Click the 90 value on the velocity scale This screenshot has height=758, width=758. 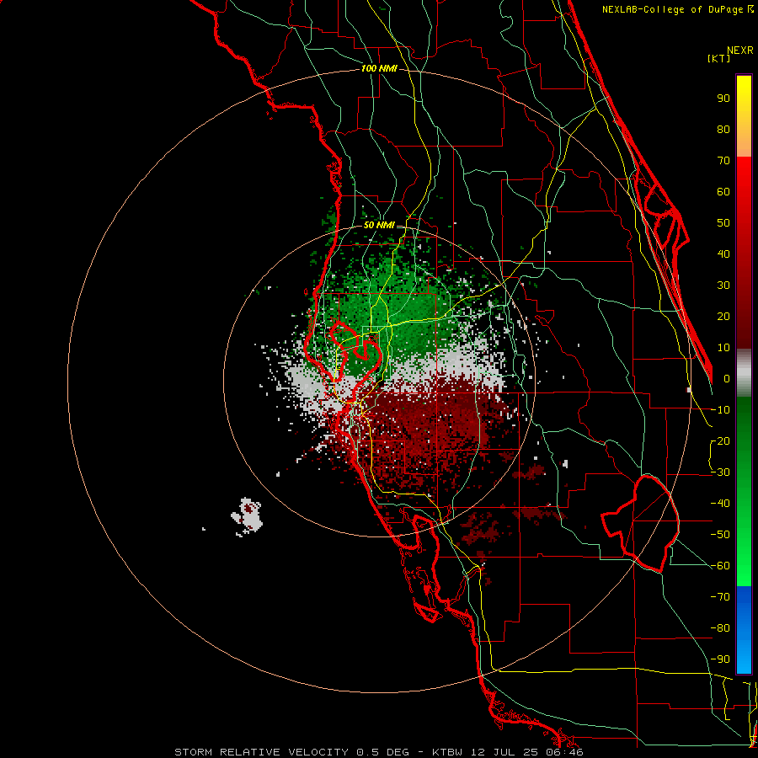(723, 99)
